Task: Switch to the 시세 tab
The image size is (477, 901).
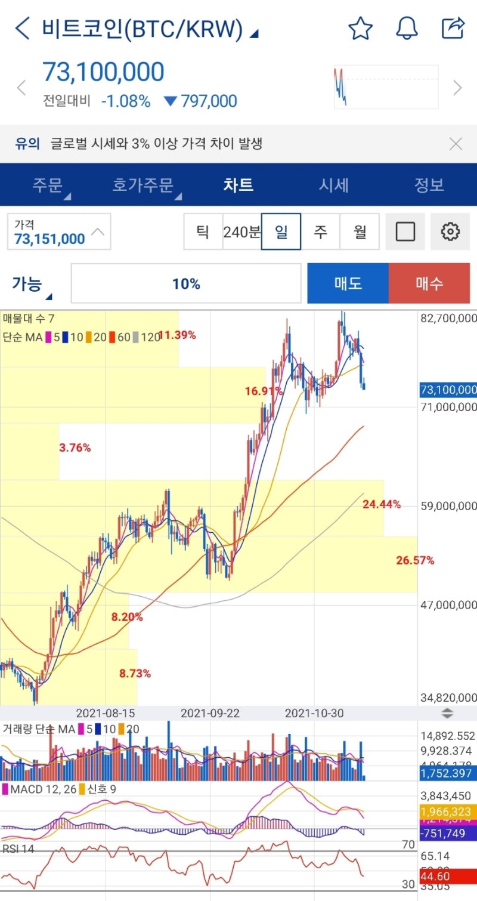Action: 333,185
